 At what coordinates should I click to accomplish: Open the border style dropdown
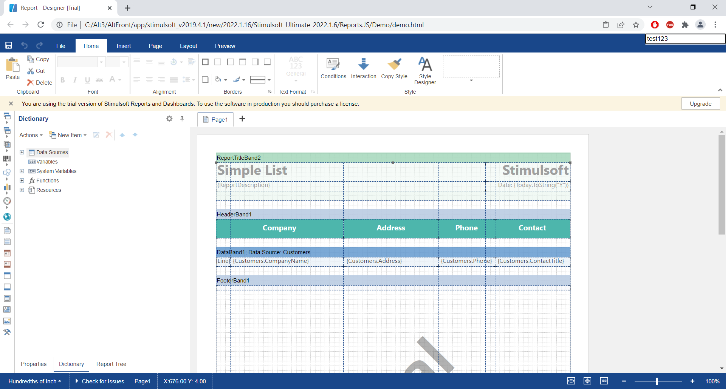pos(260,80)
